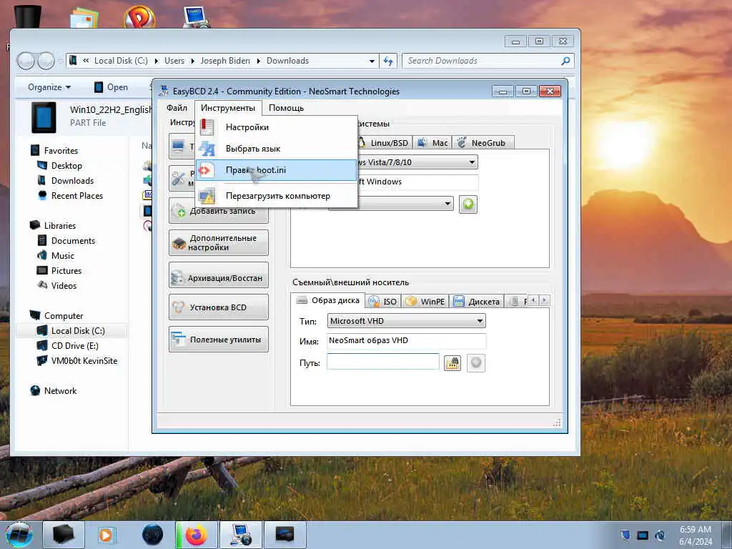The width and height of the screenshot is (732, 549).
Task: Click the Search Downloads box in Explorer
Action: click(488, 61)
